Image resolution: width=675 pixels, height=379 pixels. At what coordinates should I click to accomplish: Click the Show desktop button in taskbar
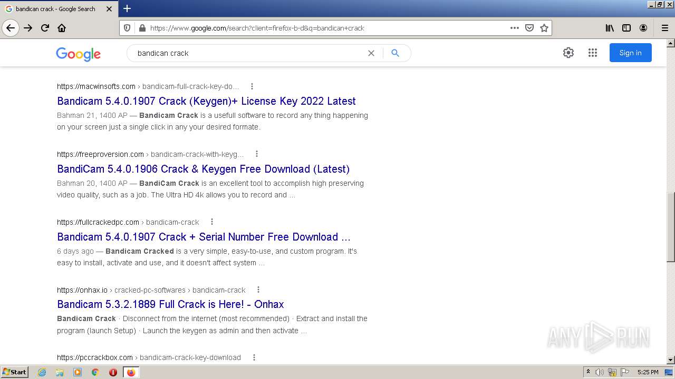click(x=669, y=372)
